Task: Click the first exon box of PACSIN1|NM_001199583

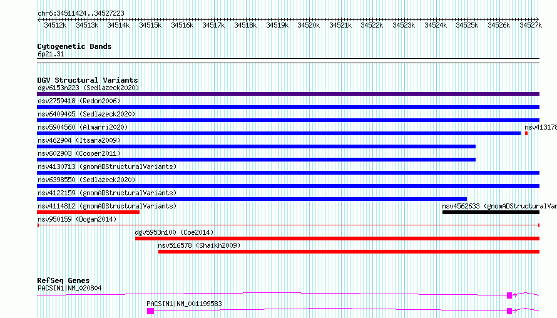Action: (151, 311)
